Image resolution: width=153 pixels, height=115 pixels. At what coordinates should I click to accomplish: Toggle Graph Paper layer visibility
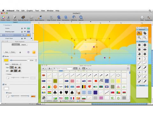point(25,38)
